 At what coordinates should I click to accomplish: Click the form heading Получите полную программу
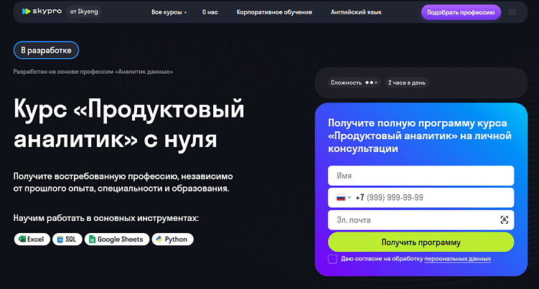pyautogui.click(x=420, y=136)
